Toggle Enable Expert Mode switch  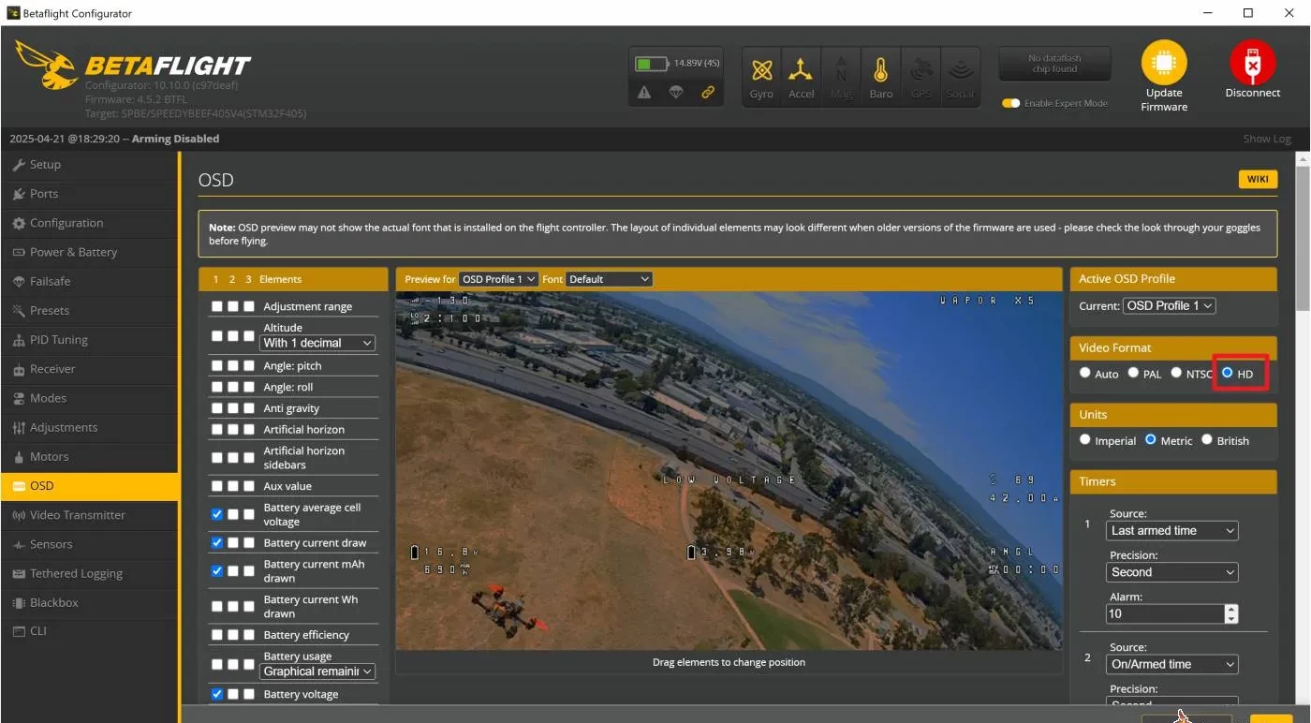(x=1010, y=103)
